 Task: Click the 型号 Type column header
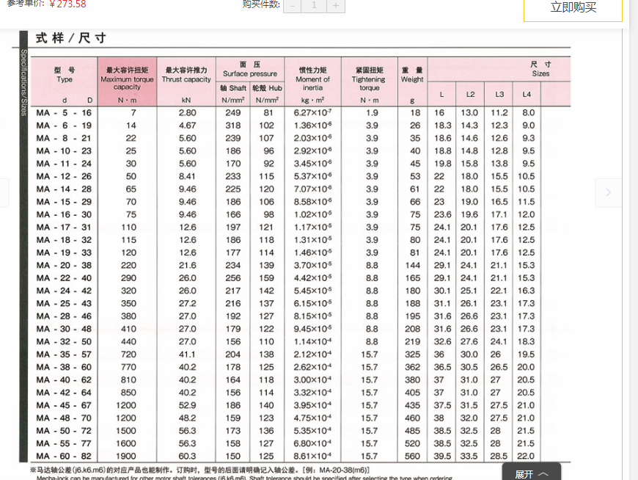(65, 81)
